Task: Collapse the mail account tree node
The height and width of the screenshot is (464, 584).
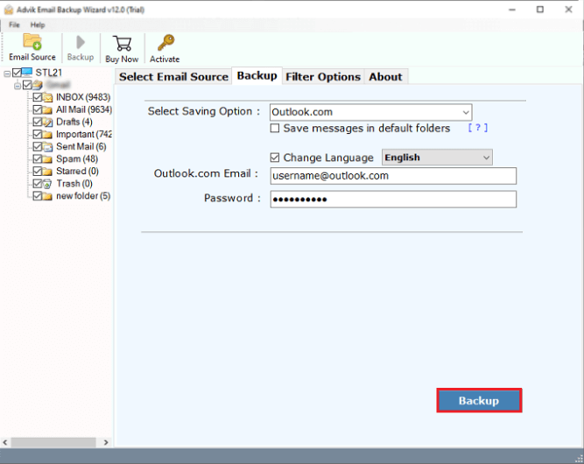Action: click(x=18, y=86)
